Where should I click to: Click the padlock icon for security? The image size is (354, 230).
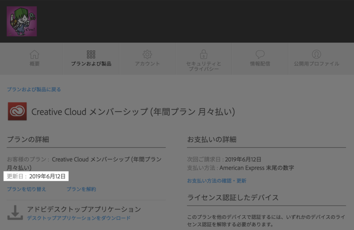[204, 54]
